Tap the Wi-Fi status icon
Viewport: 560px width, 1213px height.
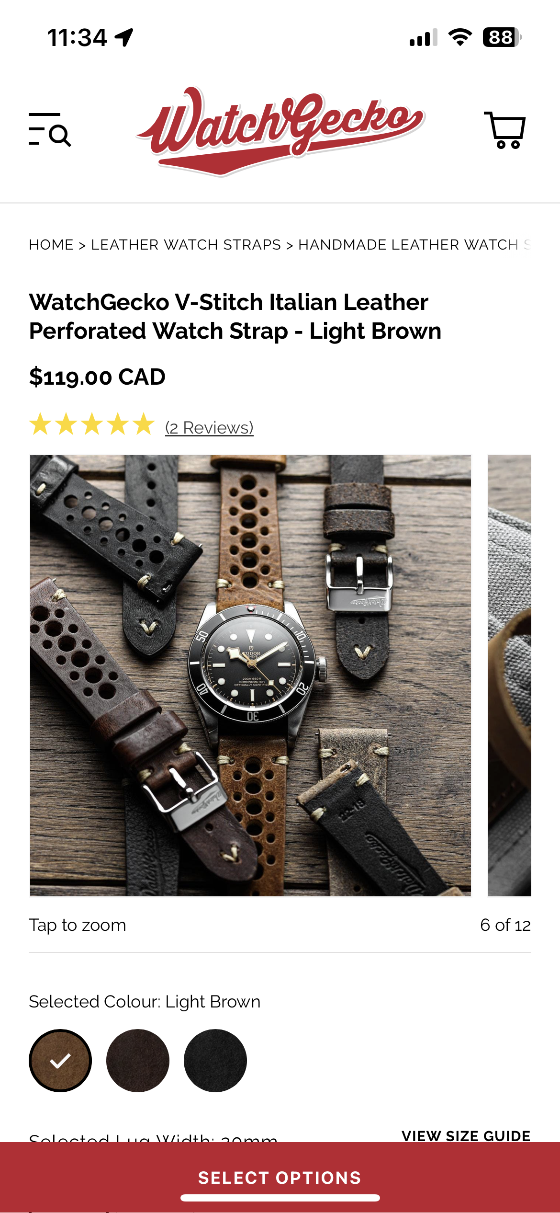[x=460, y=37]
